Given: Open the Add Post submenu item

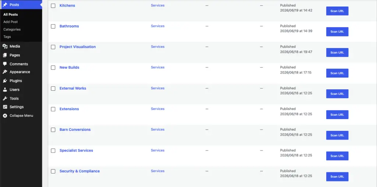Looking at the screenshot, I should pos(11,22).
